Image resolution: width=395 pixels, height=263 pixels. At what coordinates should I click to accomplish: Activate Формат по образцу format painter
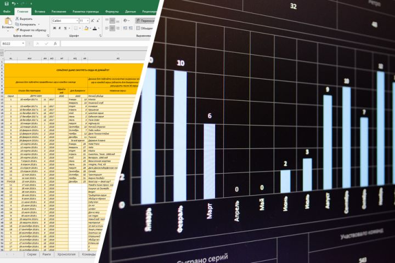click(31, 30)
